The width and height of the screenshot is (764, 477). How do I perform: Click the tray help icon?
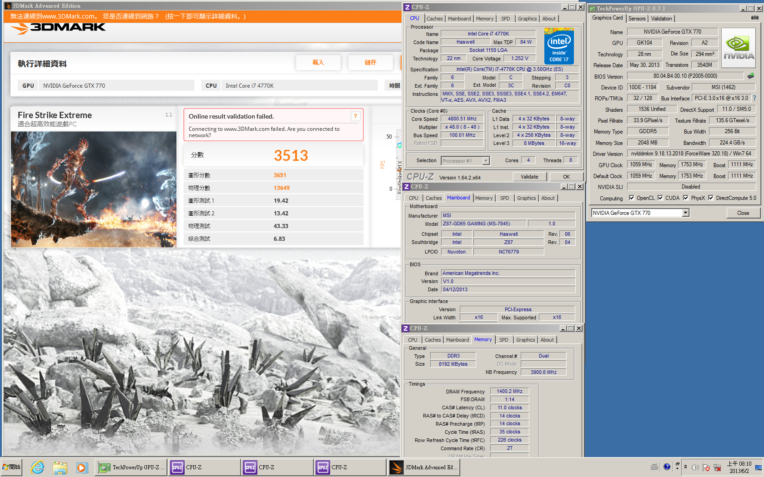pos(667,467)
